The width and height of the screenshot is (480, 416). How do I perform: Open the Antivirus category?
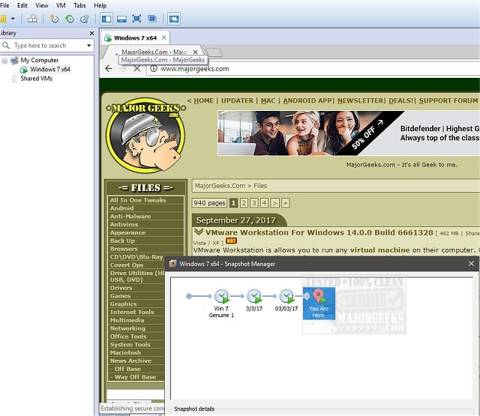click(x=124, y=225)
